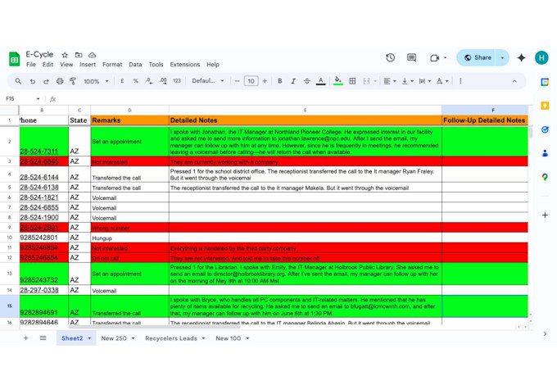Viewport: 557px width, 376px height.
Task: Open more toolbar options
Action: tap(460, 81)
